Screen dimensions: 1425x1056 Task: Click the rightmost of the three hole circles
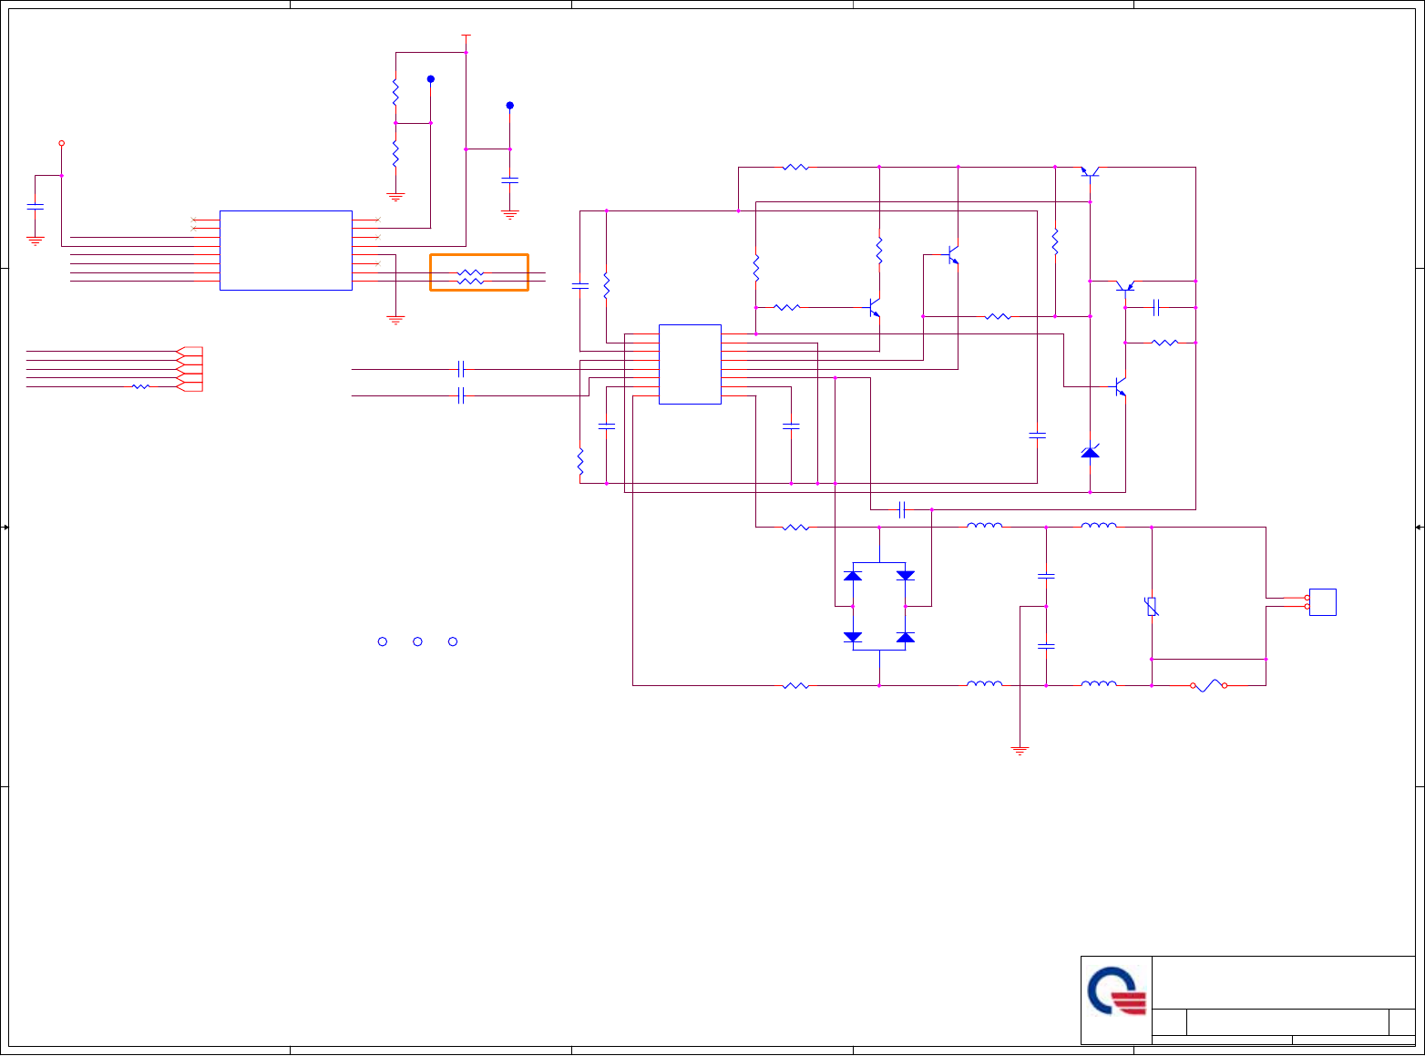(453, 641)
